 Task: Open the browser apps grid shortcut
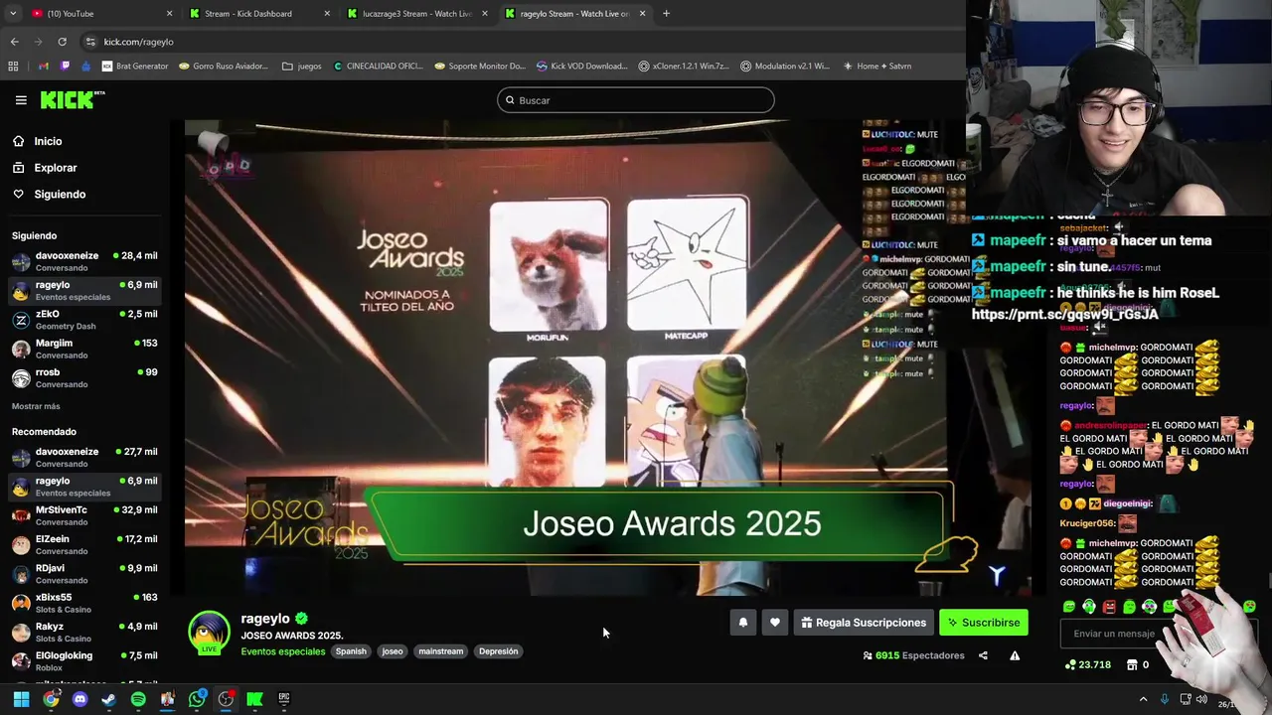(x=13, y=67)
